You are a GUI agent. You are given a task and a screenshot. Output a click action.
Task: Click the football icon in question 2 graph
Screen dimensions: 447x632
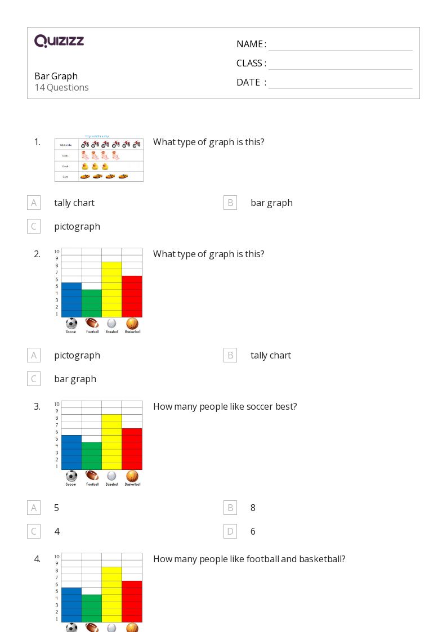tap(92, 324)
